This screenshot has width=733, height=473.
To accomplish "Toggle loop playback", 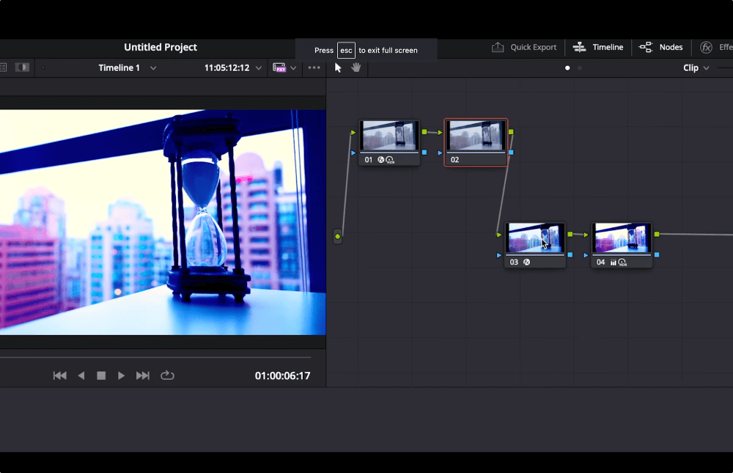I will pyautogui.click(x=167, y=375).
